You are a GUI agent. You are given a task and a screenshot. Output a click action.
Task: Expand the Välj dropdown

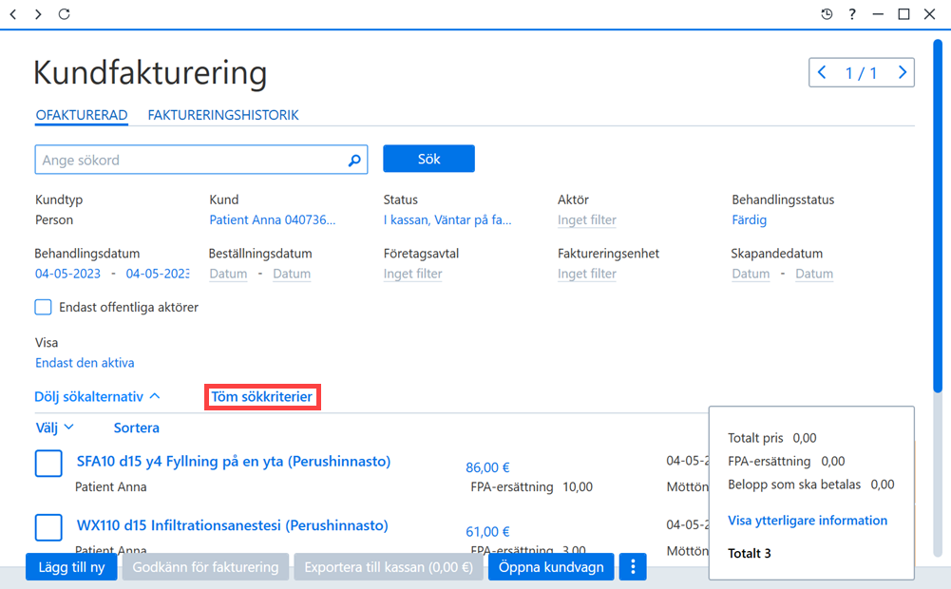point(54,427)
